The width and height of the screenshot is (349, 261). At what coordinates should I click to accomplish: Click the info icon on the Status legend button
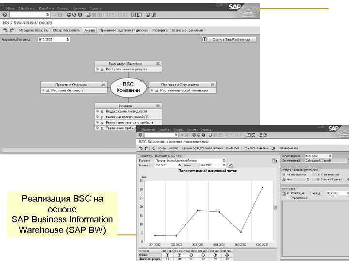coord(204,39)
